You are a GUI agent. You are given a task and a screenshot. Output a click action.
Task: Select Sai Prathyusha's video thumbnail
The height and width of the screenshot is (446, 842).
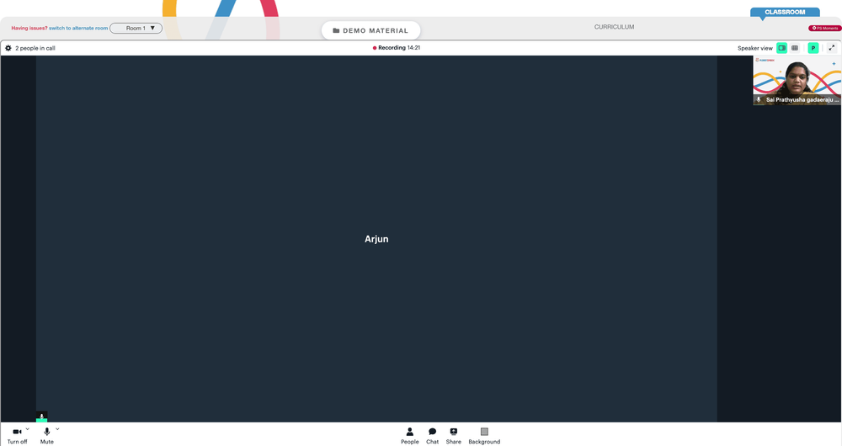pos(797,80)
